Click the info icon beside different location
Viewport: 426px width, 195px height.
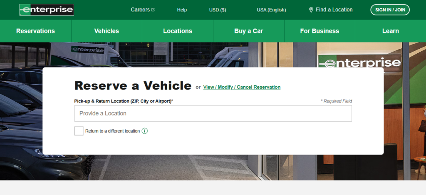click(145, 131)
